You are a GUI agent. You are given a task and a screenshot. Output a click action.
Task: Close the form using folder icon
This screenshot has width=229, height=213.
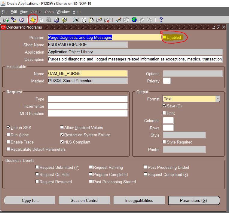coord(64,20)
